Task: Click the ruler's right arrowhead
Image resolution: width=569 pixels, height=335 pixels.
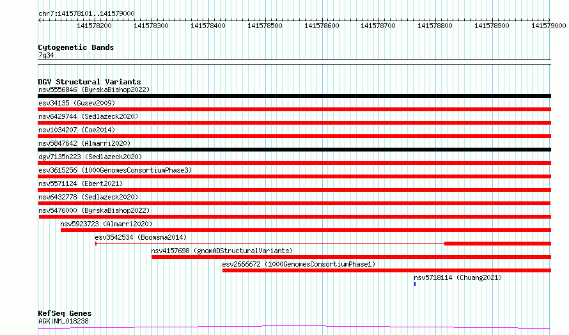Action: click(549, 20)
